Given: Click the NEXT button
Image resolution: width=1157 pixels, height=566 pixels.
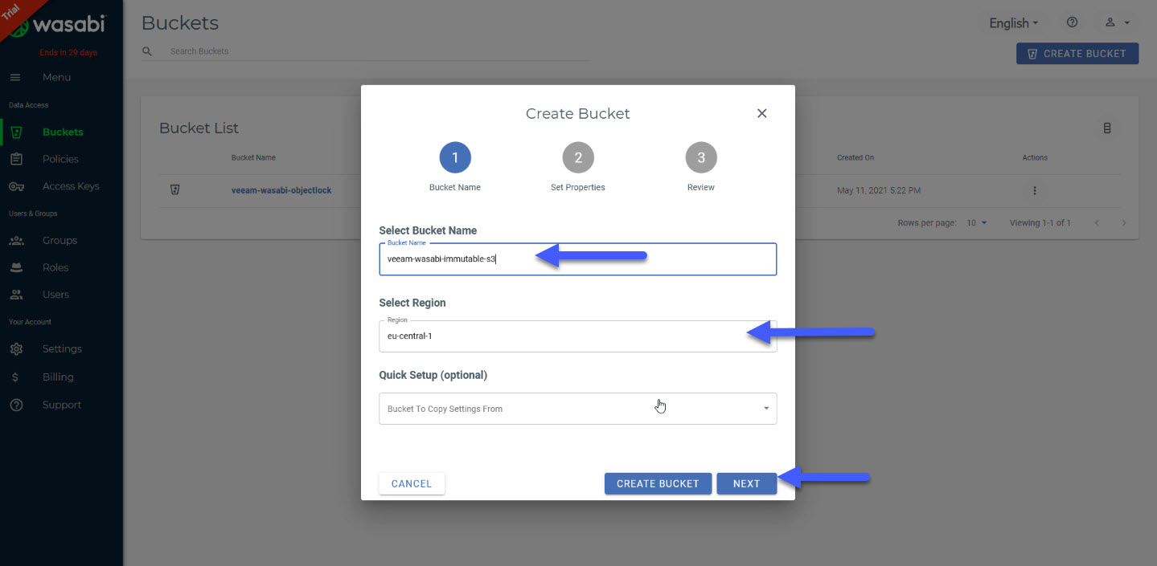Looking at the screenshot, I should tap(746, 483).
